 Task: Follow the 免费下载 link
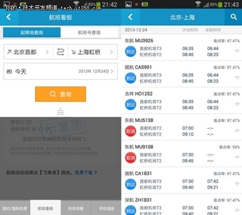coord(84,172)
